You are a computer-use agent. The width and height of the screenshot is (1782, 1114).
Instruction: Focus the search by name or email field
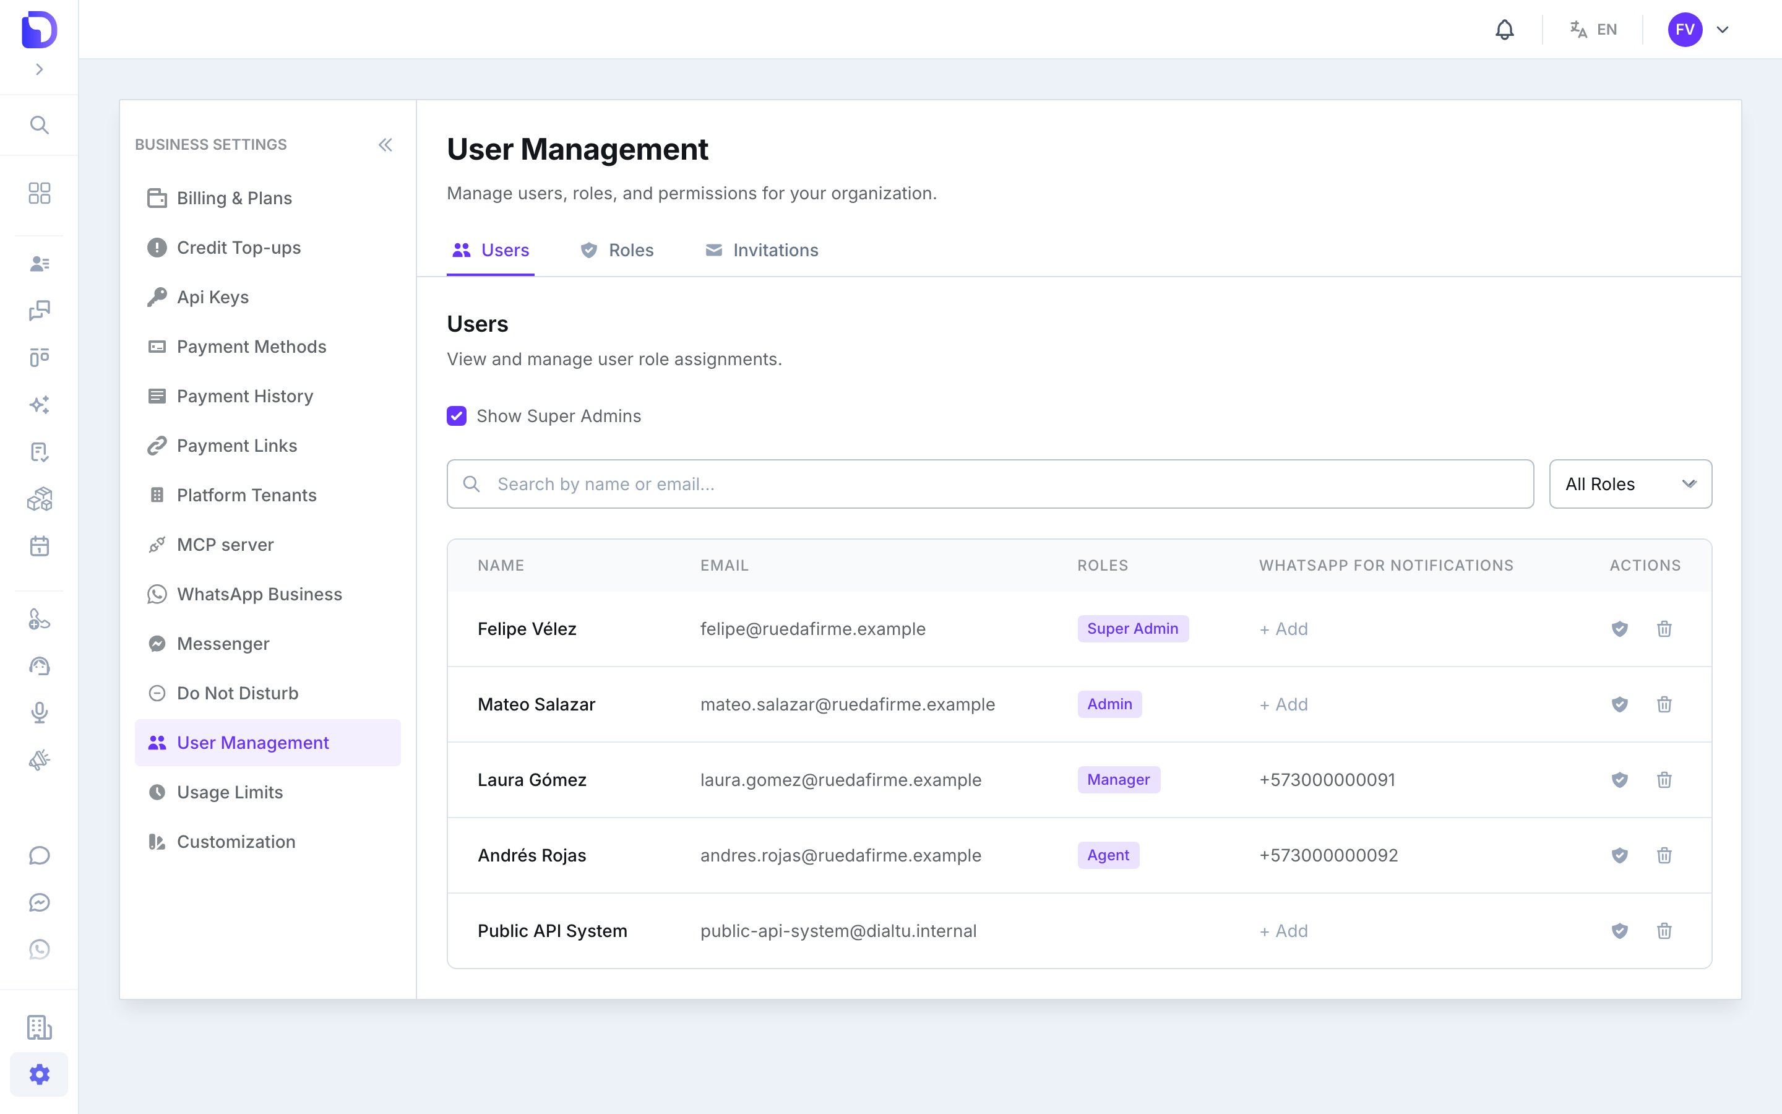[989, 484]
